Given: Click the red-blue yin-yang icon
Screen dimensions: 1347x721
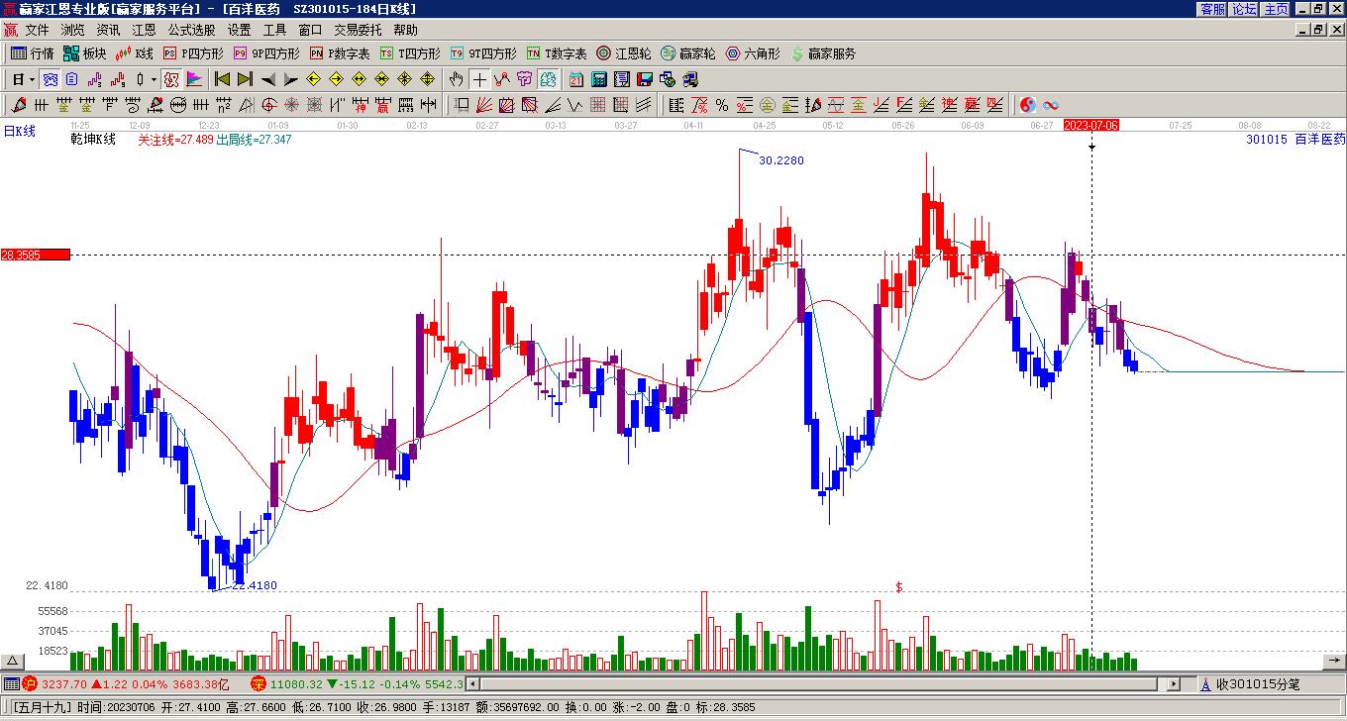Looking at the screenshot, I should [1028, 105].
